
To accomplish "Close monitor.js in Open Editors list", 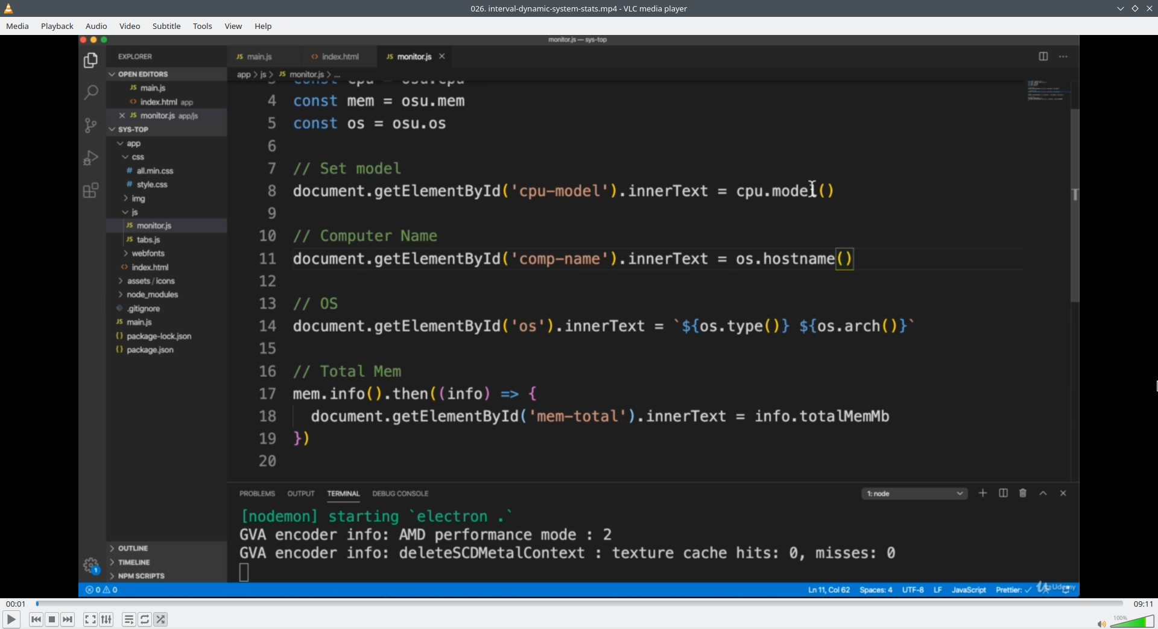I will point(122,116).
